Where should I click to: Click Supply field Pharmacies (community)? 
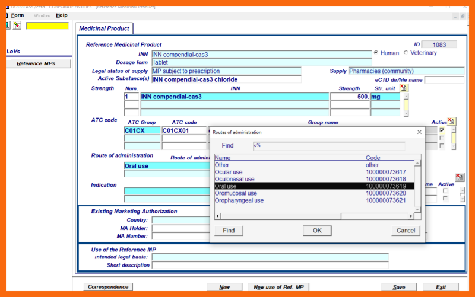[406, 71]
